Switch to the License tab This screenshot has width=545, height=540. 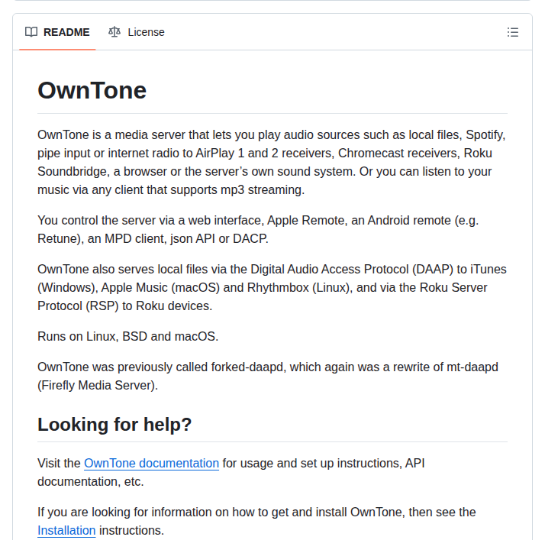point(136,32)
